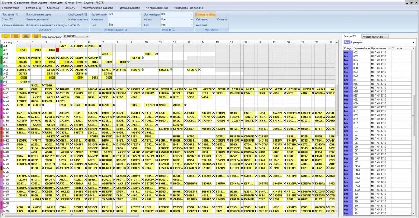This screenshot has height=218, width=419.
Task: Click the Найти человека button
Action: (78, 20)
